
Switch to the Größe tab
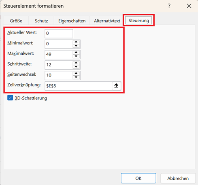click(16, 21)
